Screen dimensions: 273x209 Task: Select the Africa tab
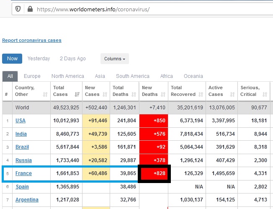point(167,76)
